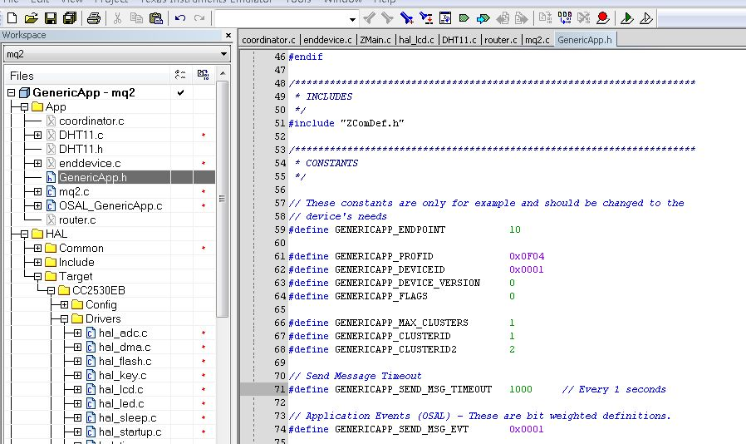Close the Workspace panel

pyautogui.click(x=228, y=35)
